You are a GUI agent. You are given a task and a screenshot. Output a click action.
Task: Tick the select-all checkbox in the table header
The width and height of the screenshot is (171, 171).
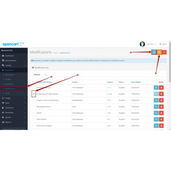[x=34, y=82]
